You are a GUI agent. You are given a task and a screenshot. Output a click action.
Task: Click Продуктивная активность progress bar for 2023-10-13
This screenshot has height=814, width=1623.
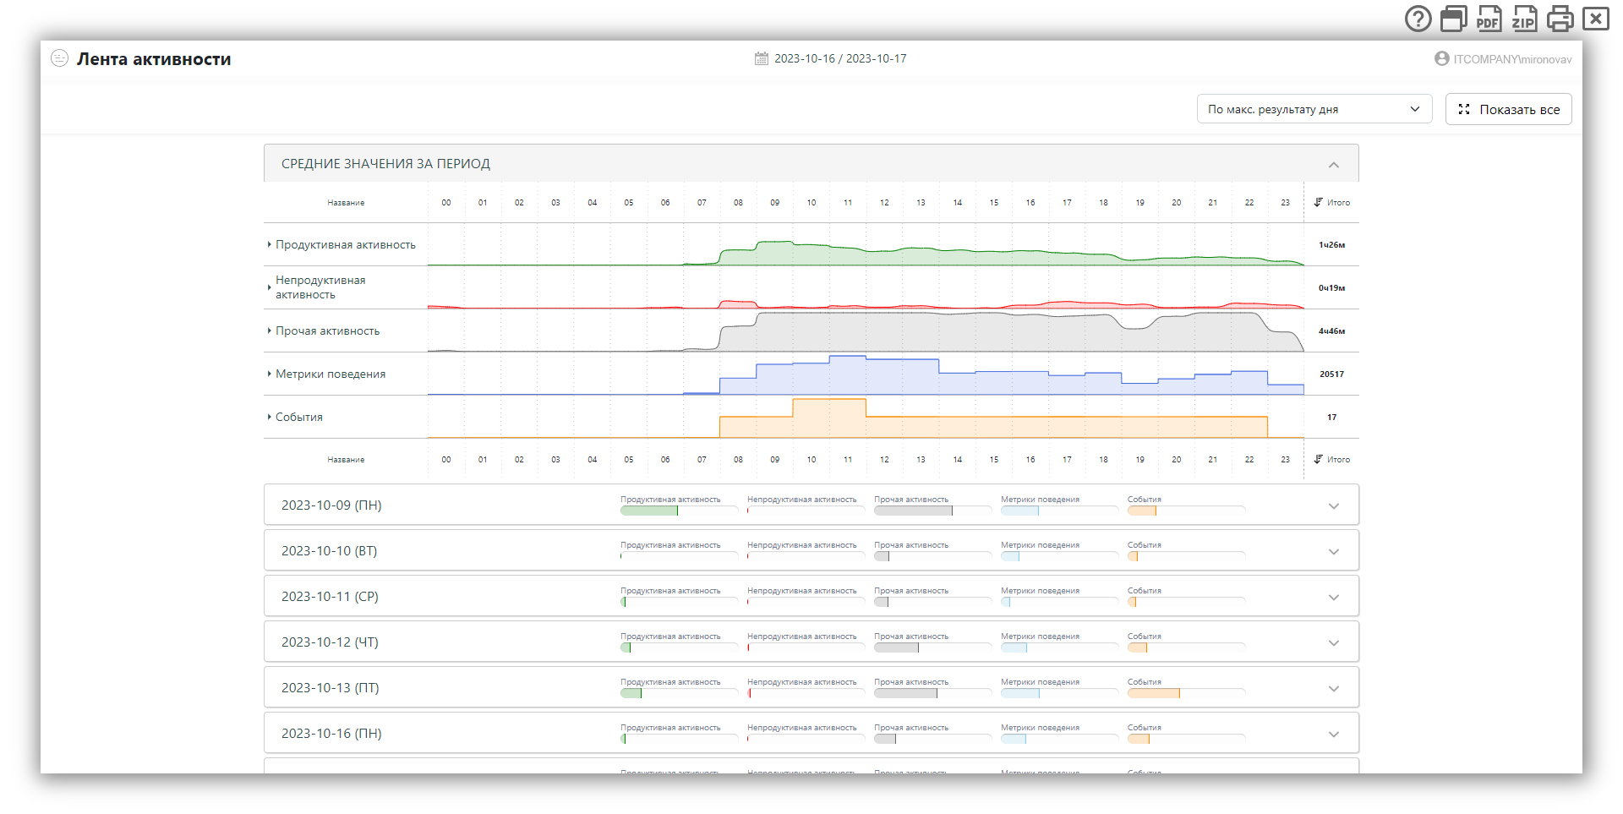click(x=678, y=693)
